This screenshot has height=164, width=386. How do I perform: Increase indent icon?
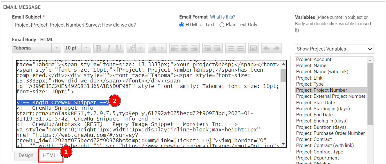click(218, 48)
